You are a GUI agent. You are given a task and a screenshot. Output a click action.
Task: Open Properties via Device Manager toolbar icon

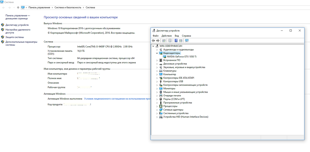[170, 41]
